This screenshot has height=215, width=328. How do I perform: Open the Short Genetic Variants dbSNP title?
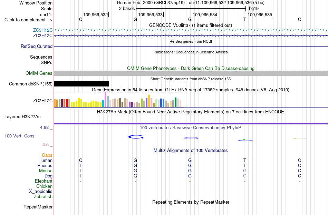(191, 79)
